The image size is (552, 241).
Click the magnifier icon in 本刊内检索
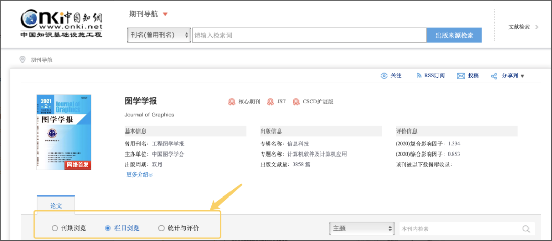(x=526, y=229)
